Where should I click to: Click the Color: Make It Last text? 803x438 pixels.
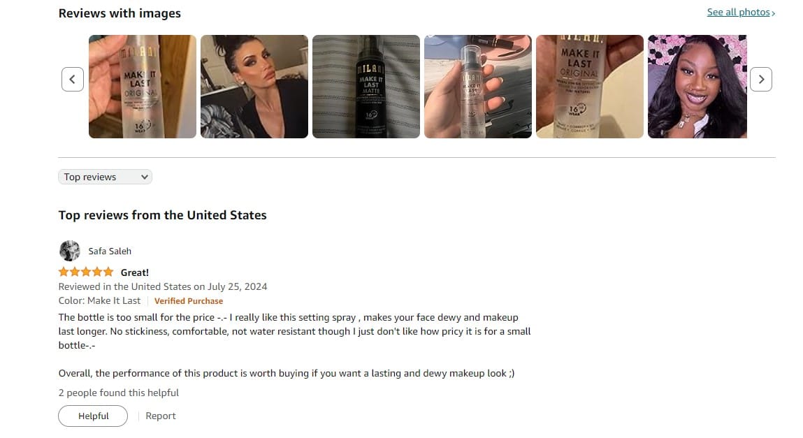click(x=99, y=301)
